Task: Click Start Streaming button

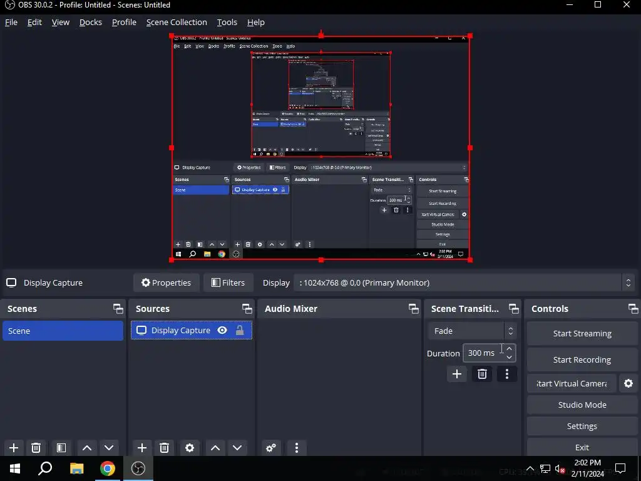Action: [x=582, y=334]
